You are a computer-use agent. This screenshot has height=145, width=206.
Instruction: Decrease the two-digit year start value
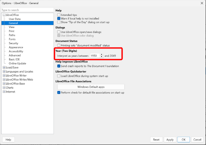101,57
